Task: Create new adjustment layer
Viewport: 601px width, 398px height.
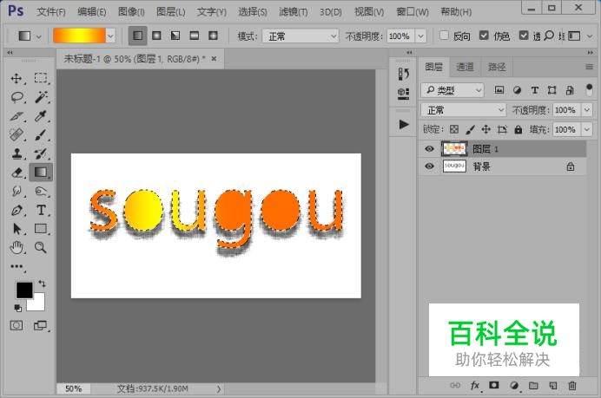Action: (514, 385)
